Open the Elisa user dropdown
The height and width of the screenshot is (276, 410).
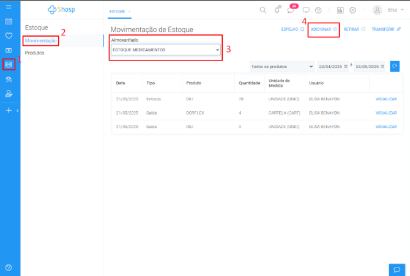click(x=396, y=10)
